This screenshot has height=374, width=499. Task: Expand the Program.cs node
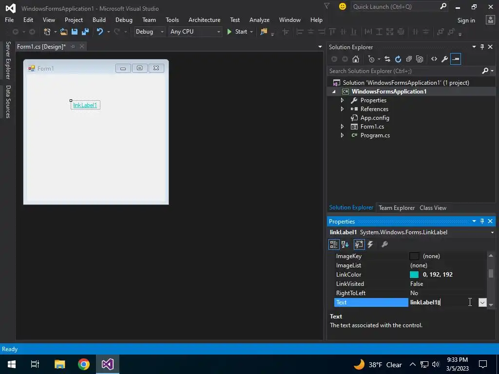coord(342,135)
